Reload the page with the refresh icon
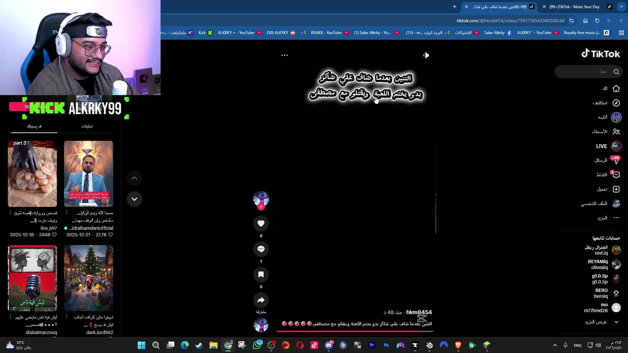628x353 pixels. tap(597, 21)
